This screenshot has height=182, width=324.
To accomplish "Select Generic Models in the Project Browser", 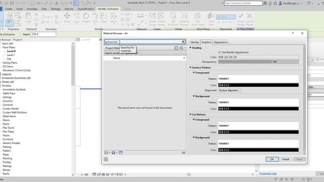I will point(11,143).
